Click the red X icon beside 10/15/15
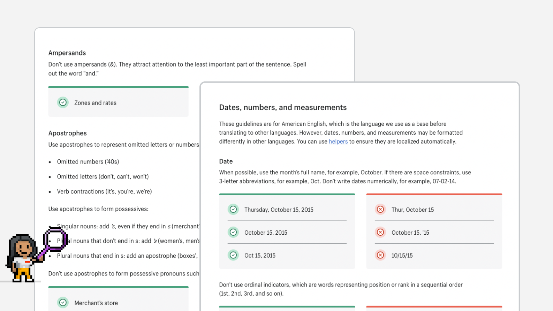The height and width of the screenshot is (311, 553). tap(380, 255)
